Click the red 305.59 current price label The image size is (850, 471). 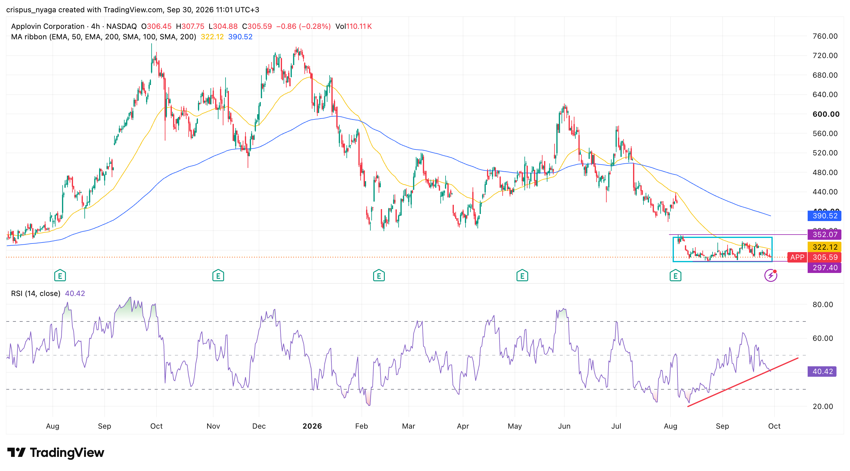[x=825, y=257]
